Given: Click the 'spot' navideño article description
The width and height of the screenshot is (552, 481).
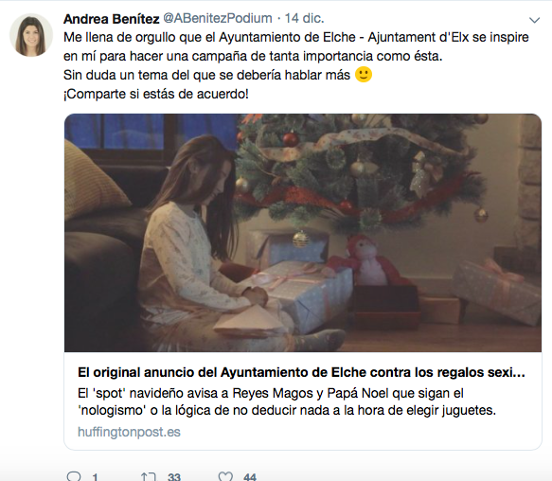Looking at the screenshot, I should [x=287, y=401].
